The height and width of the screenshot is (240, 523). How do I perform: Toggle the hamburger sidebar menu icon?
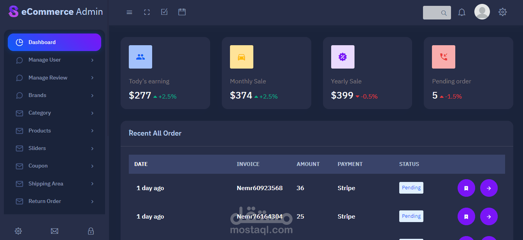pyautogui.click(x=130, y=12)
